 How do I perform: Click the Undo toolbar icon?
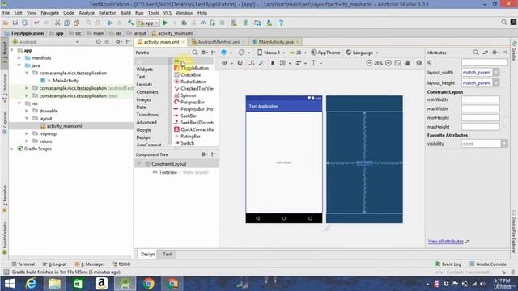36,23
